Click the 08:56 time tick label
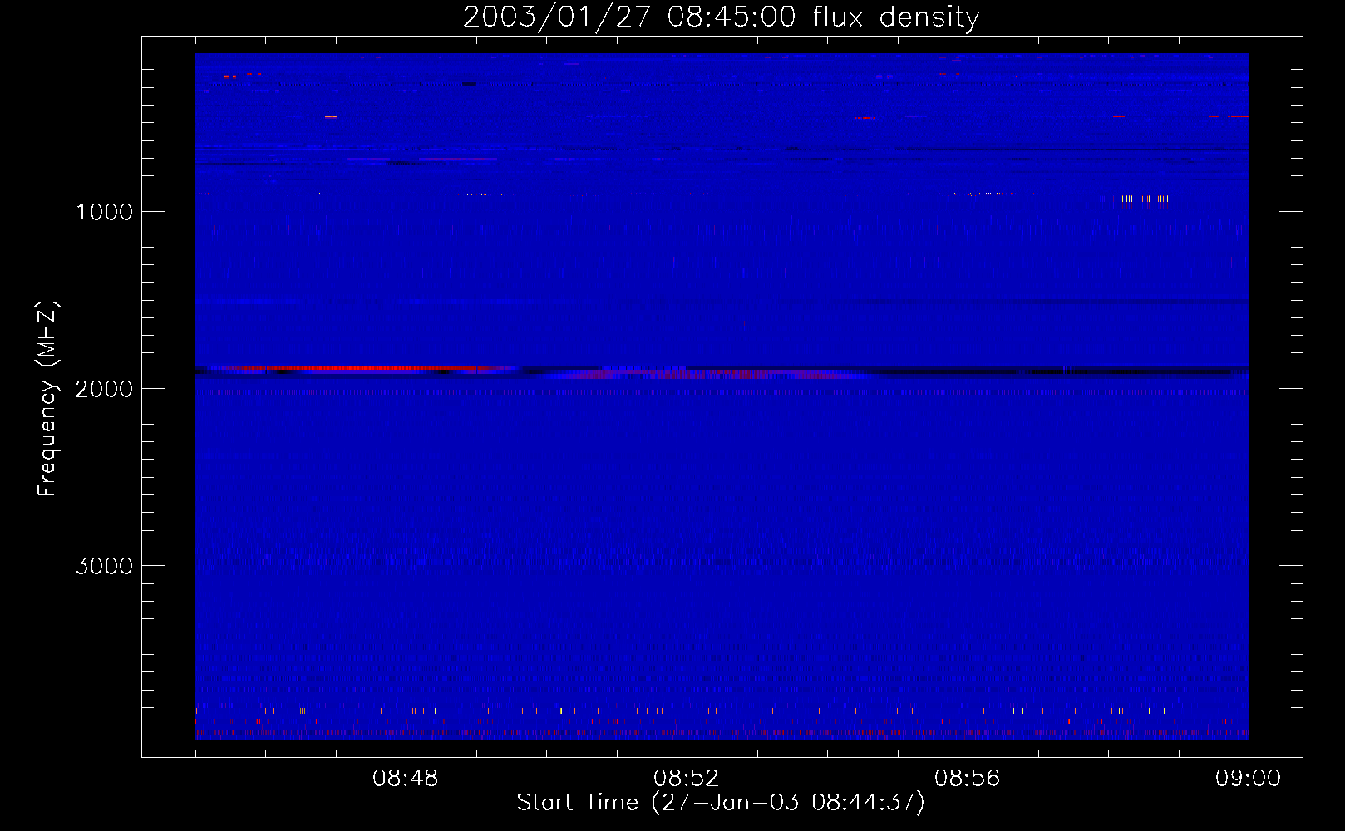1345x831 pixels. pos(967,779)
